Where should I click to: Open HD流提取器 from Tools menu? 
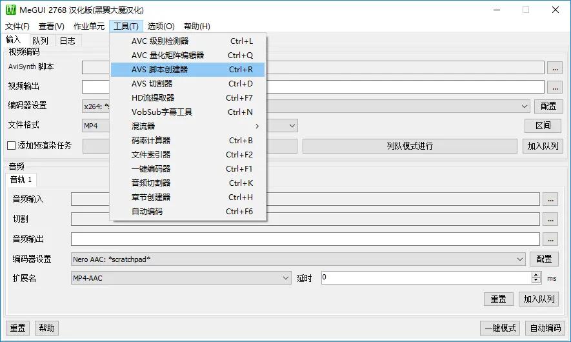point(188,98)
